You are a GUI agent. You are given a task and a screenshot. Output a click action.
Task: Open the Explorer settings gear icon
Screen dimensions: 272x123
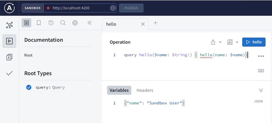pyautogui.click(x=75, y=23)
